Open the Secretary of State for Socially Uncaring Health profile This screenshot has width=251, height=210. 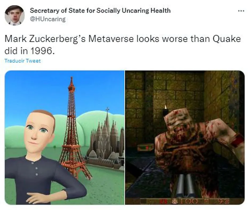[x=100, y=11]
